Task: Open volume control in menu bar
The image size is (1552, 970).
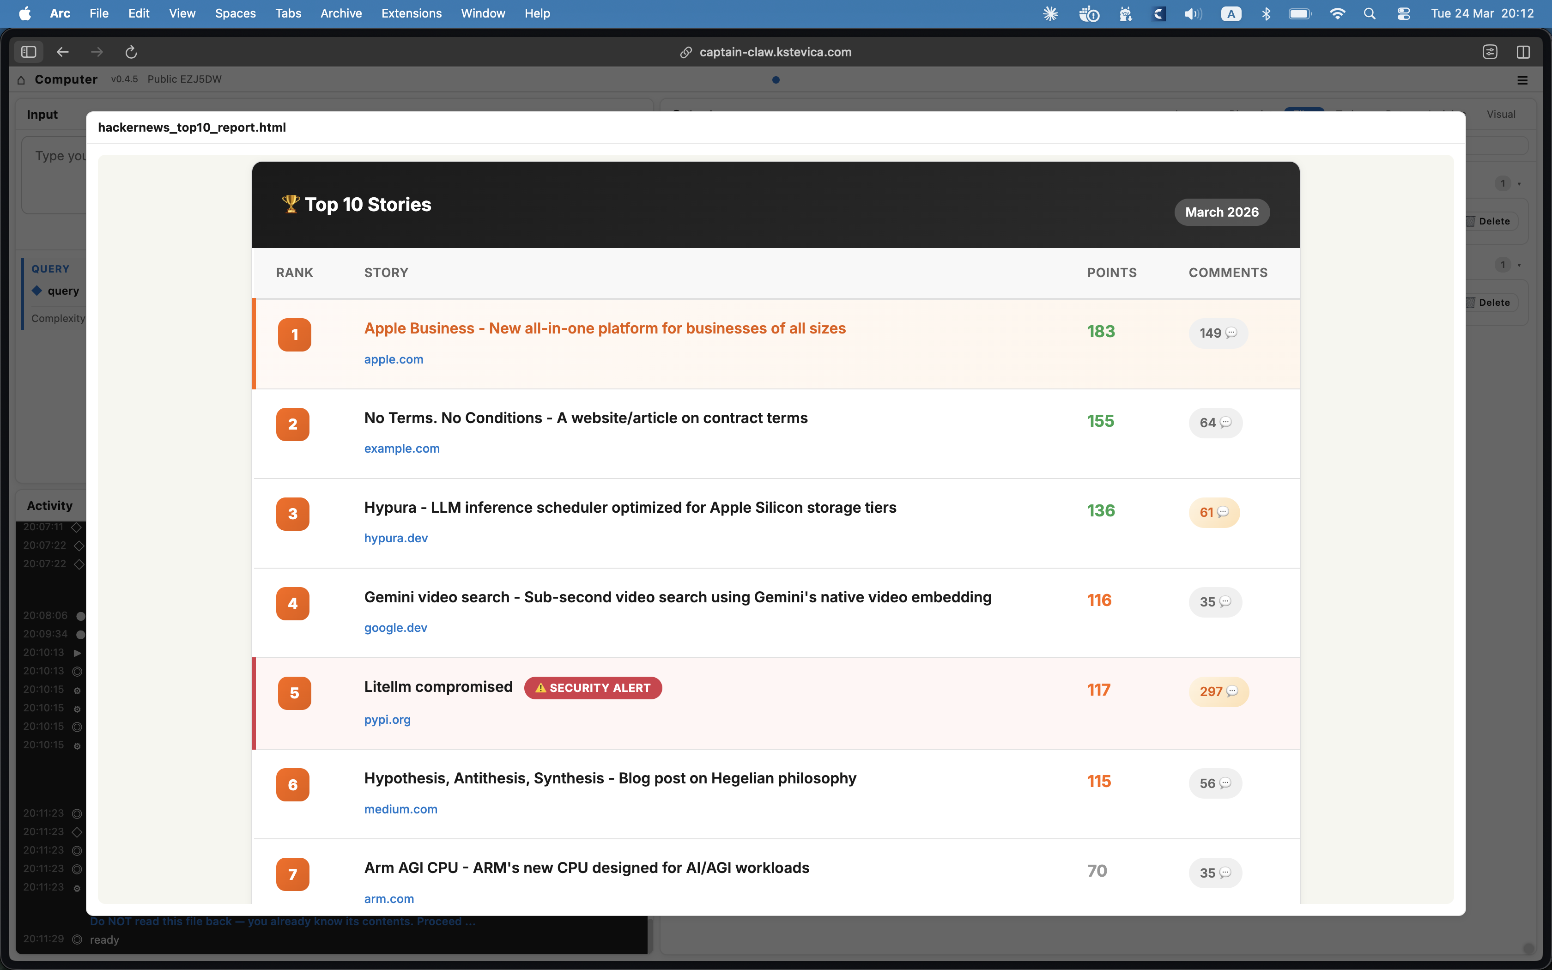Action: (1193, 13)
